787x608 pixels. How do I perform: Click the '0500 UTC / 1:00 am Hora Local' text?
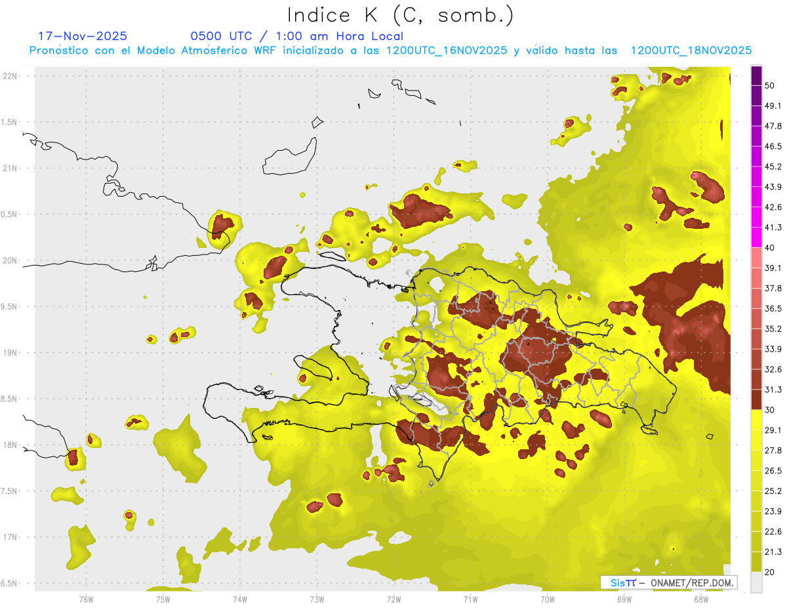click(x=297, y=36)
